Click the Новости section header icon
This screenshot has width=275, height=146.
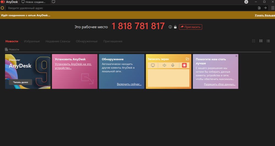tap(7, 49)
